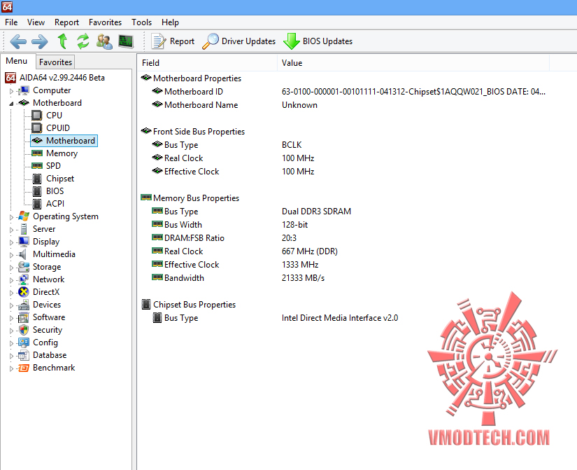Open Driver Updates from toolbar
The width and height of the screenshot is (577, 470).
click(x=239, y=41)
